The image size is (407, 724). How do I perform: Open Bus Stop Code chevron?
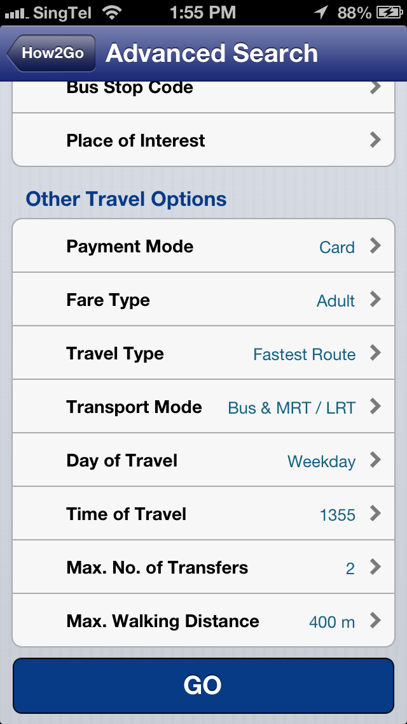coord(375,87)
